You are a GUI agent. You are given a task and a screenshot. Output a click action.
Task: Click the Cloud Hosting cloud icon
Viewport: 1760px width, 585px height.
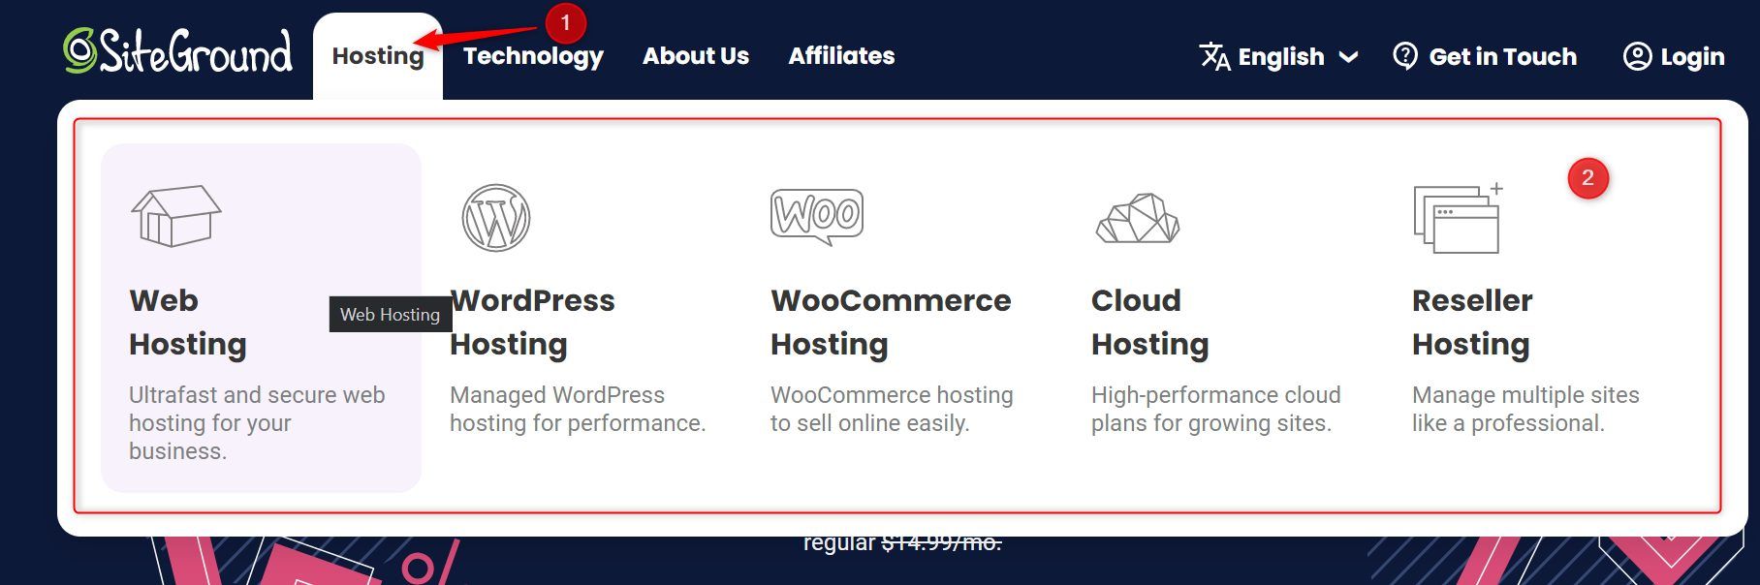(x=1138, y=218)
